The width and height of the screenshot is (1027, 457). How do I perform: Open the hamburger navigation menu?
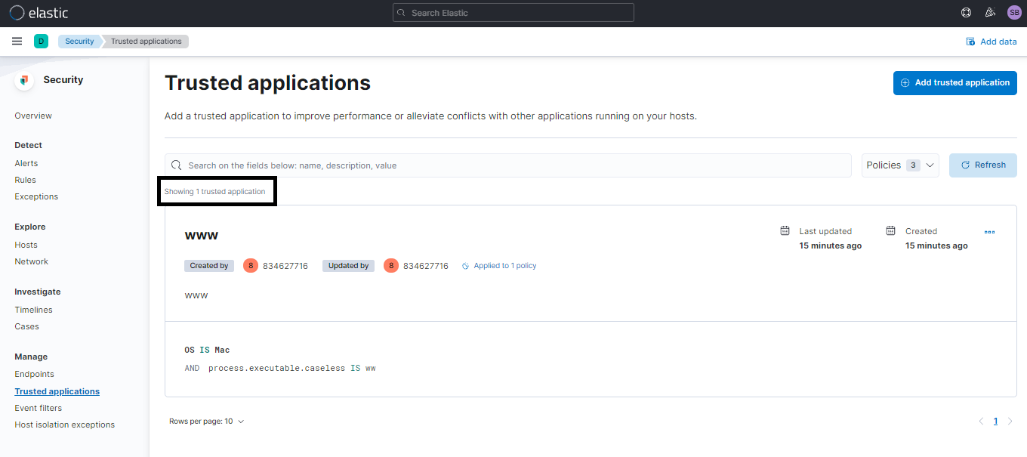coord(17,41)
